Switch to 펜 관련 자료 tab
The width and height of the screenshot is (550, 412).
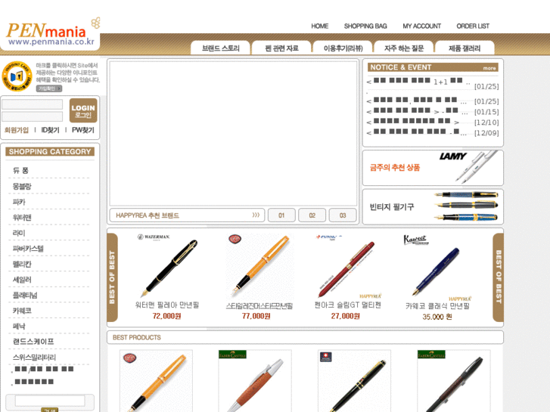tap(281, 48)
